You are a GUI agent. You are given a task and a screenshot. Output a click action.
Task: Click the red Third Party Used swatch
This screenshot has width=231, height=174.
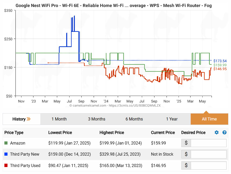coord(6,165)
